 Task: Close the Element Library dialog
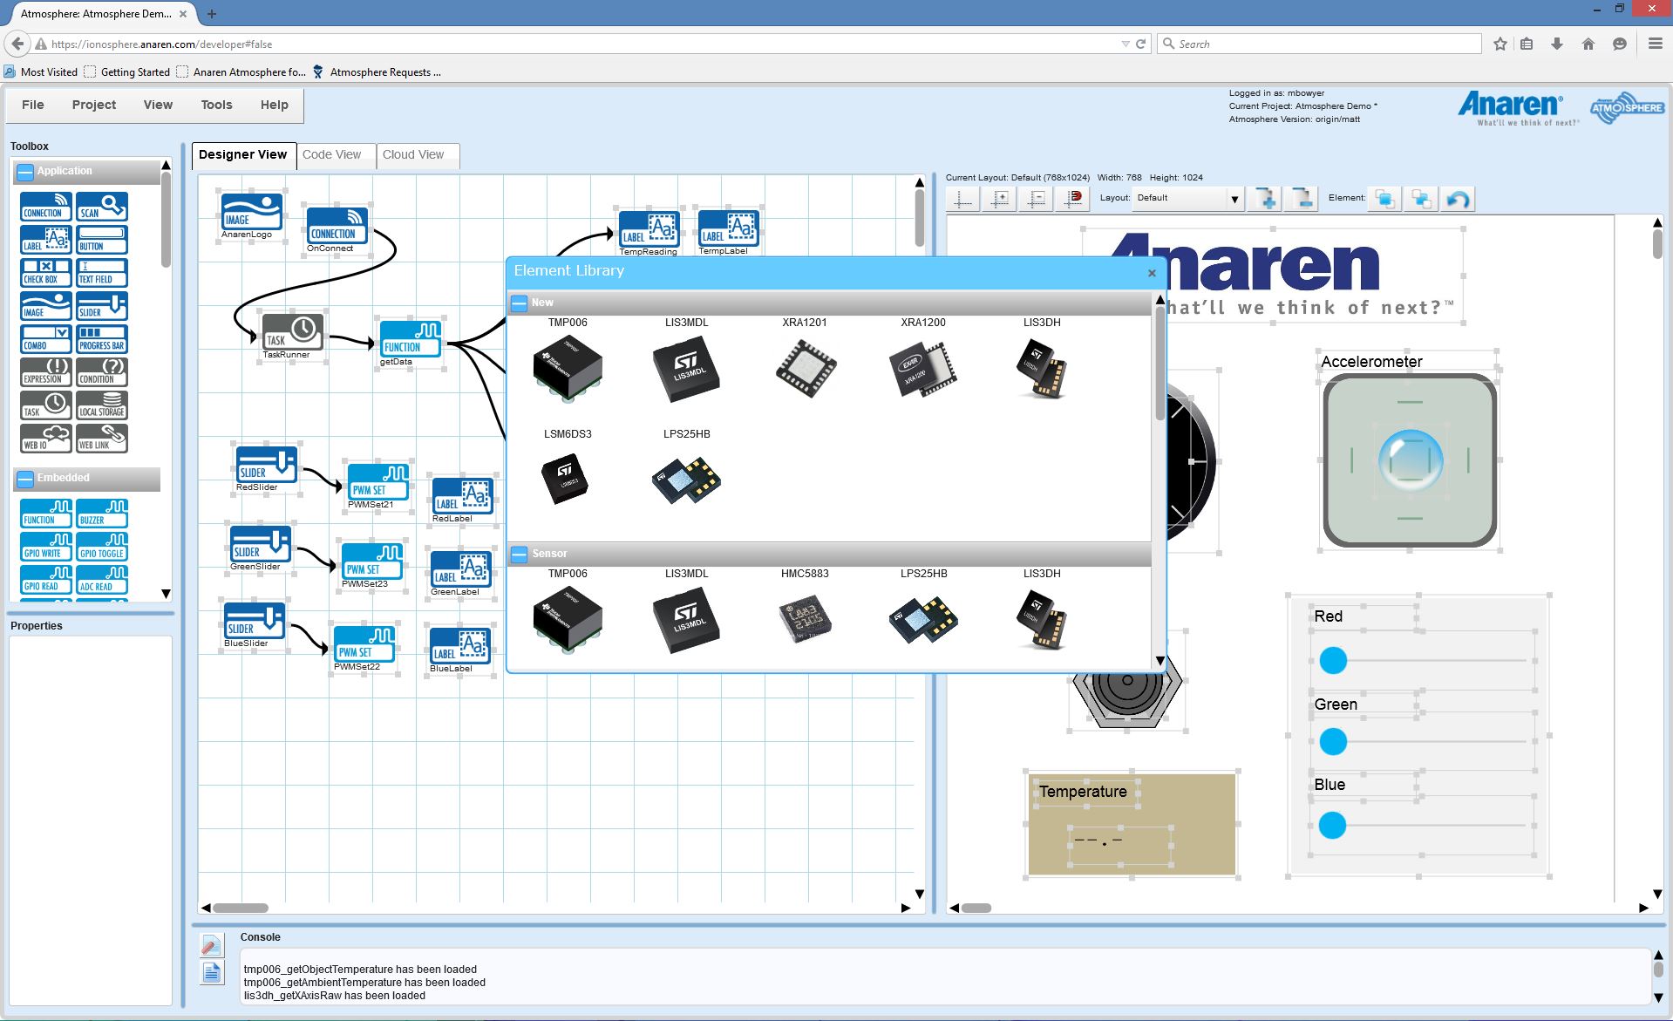pos(1152,273)
